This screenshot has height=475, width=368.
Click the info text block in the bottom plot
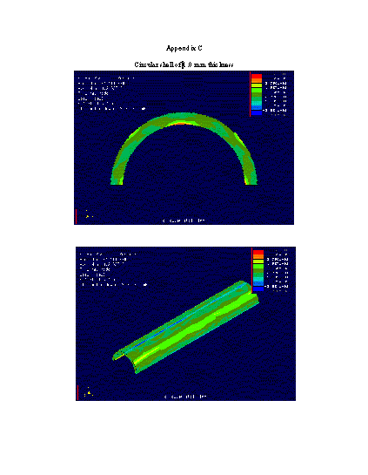pyautogui.click(x=113, y=269)
